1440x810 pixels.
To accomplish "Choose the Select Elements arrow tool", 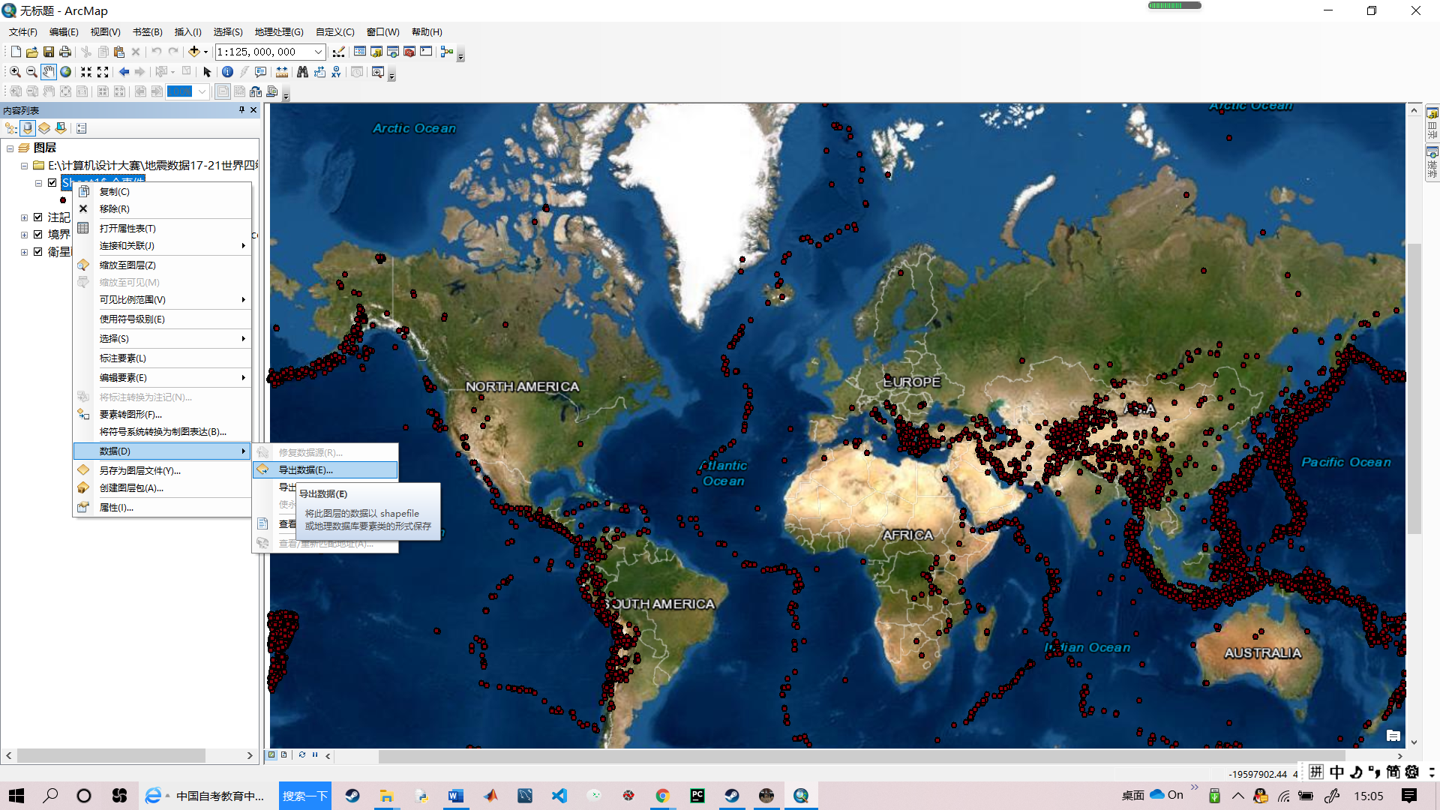I will click(207, 72).
